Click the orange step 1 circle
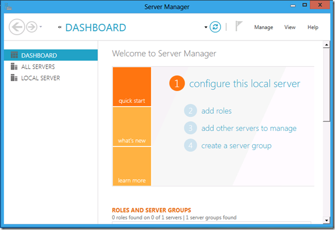The height and width of the screenshot is (230, 335). 177,84
